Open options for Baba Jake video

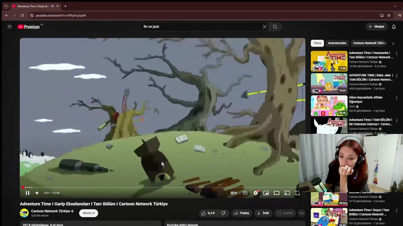397,76
